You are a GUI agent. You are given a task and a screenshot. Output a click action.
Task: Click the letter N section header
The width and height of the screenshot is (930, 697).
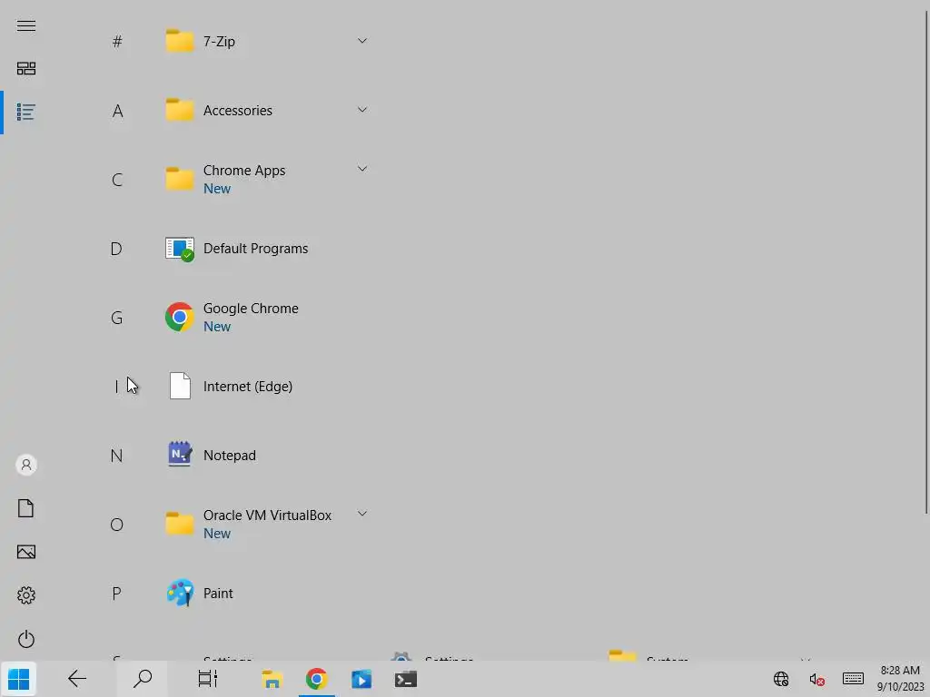coord(117,456)
